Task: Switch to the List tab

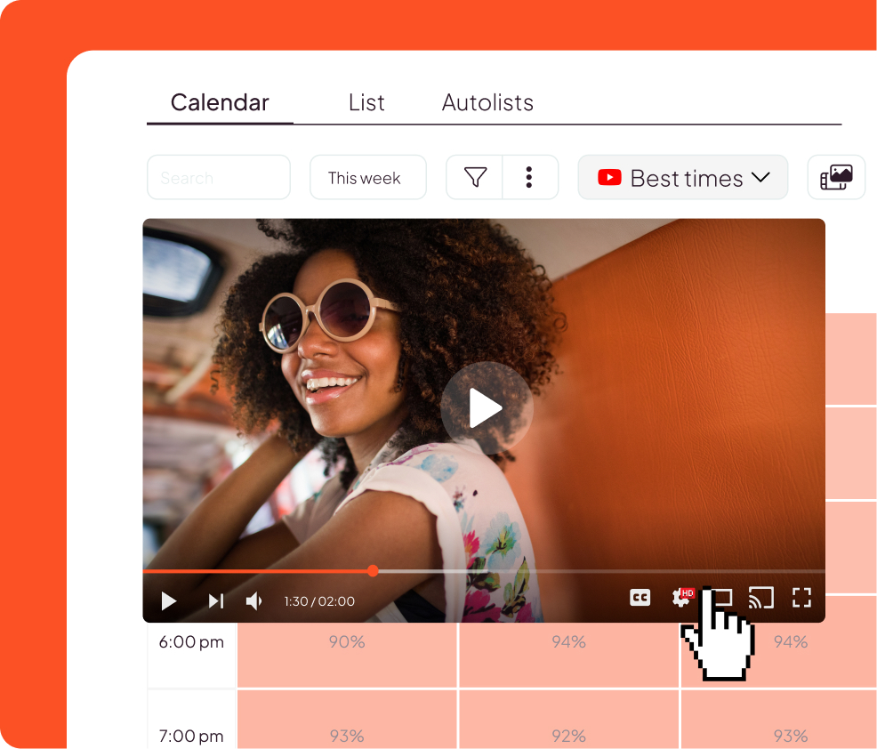Action: pyautogui.click(x=366, y=102)
